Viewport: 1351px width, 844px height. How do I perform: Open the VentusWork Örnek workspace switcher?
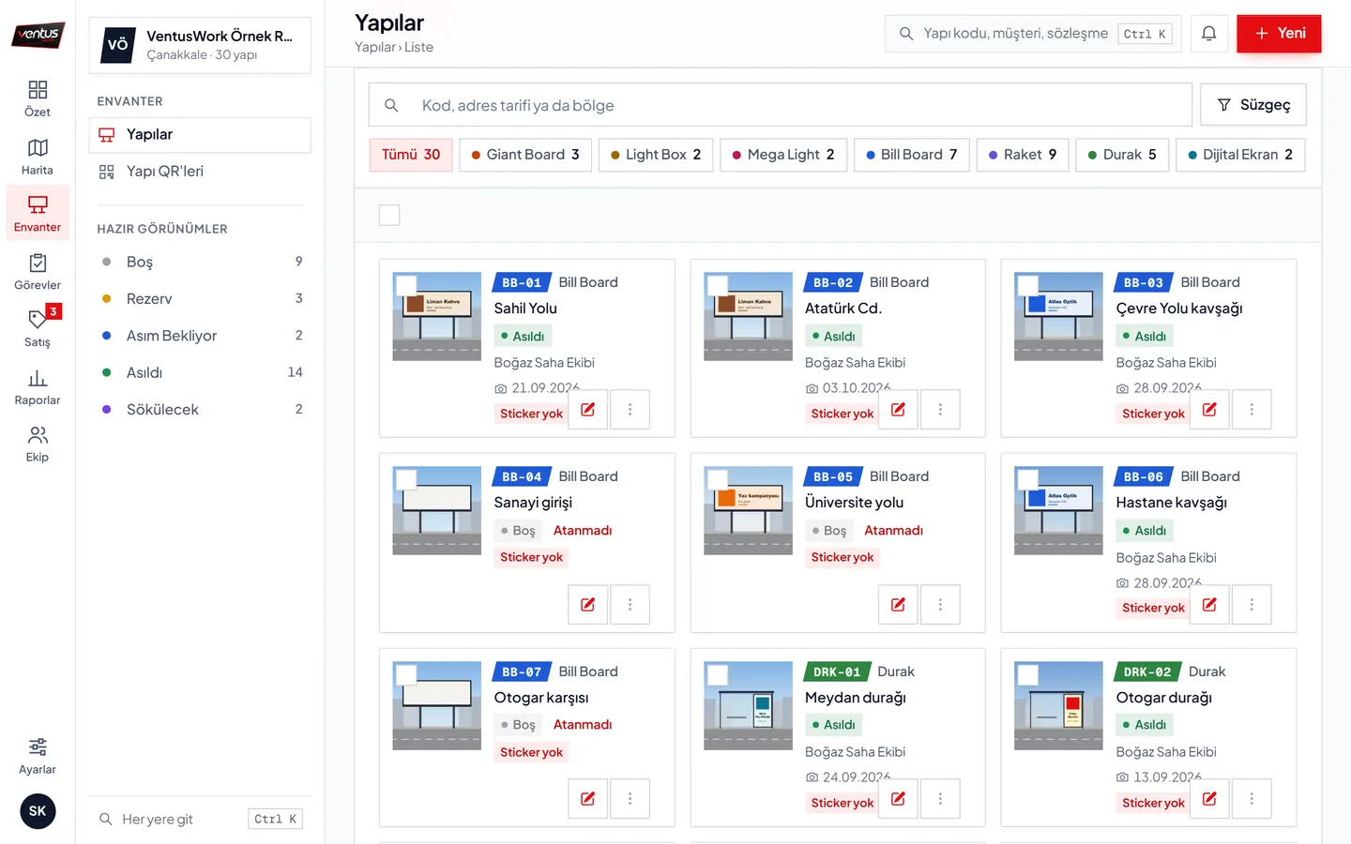[x=200, y=45]
